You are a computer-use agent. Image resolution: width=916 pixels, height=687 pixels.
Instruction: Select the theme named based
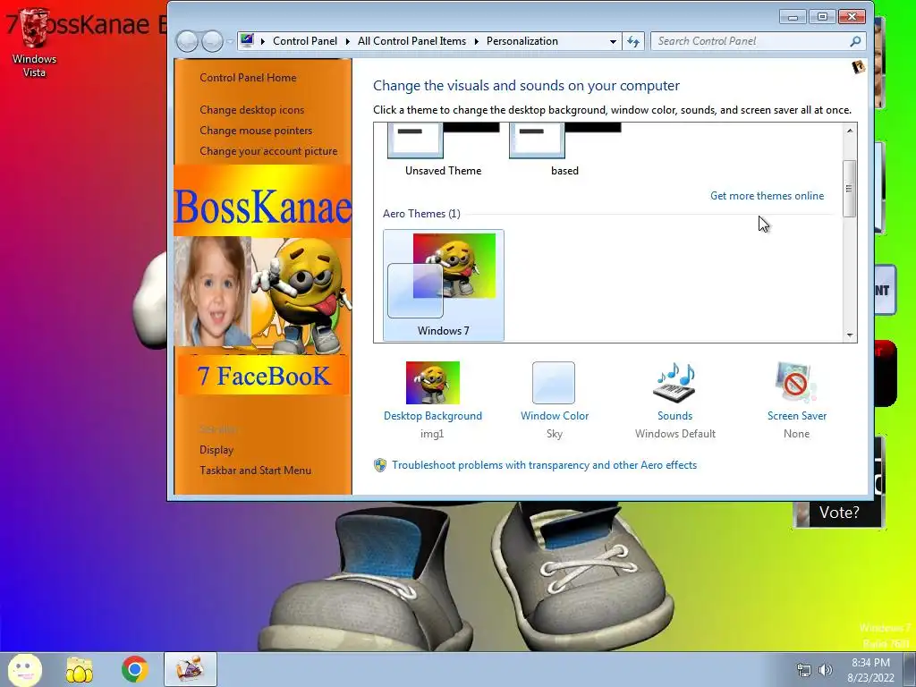(x=564, y=149)
